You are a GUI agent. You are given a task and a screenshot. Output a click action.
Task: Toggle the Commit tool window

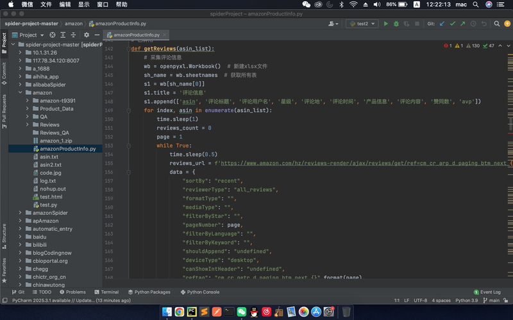(x=4, y=74)
